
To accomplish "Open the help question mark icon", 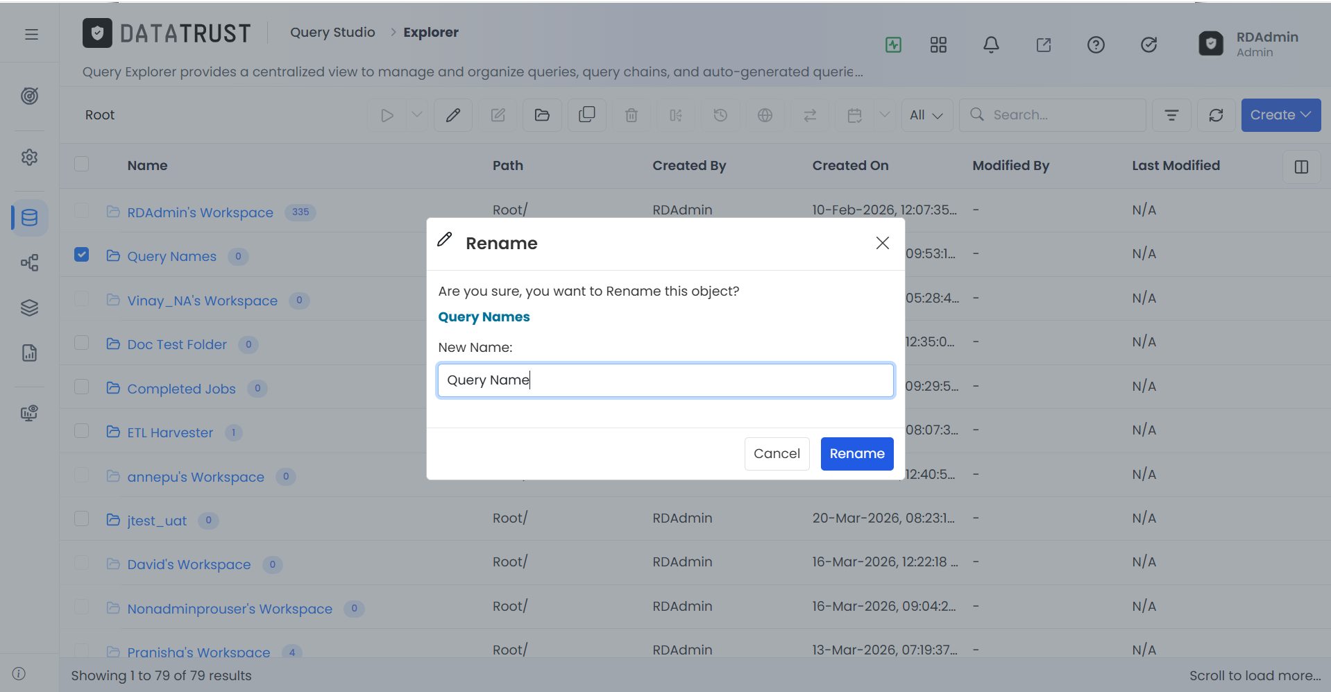I will click(1096, 45).
